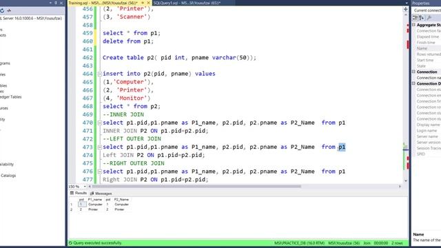Image resolution: width=441 pixels, height=248 pixels.
Task: Click the P1_name column header in results
Action: 95,199
